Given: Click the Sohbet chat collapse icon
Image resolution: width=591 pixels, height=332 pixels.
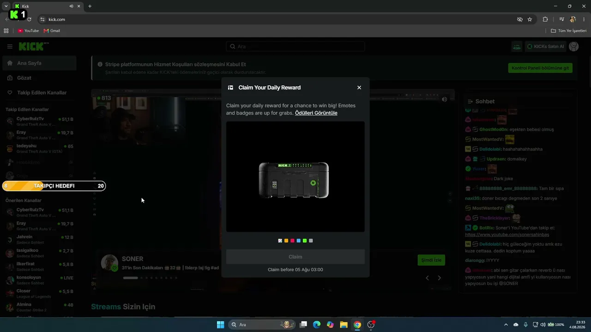Looking at the screenshot, I should [470, 101].
